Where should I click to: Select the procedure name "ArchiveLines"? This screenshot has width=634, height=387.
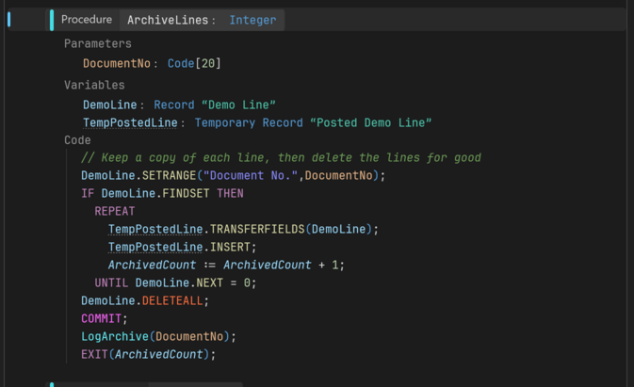168,20
